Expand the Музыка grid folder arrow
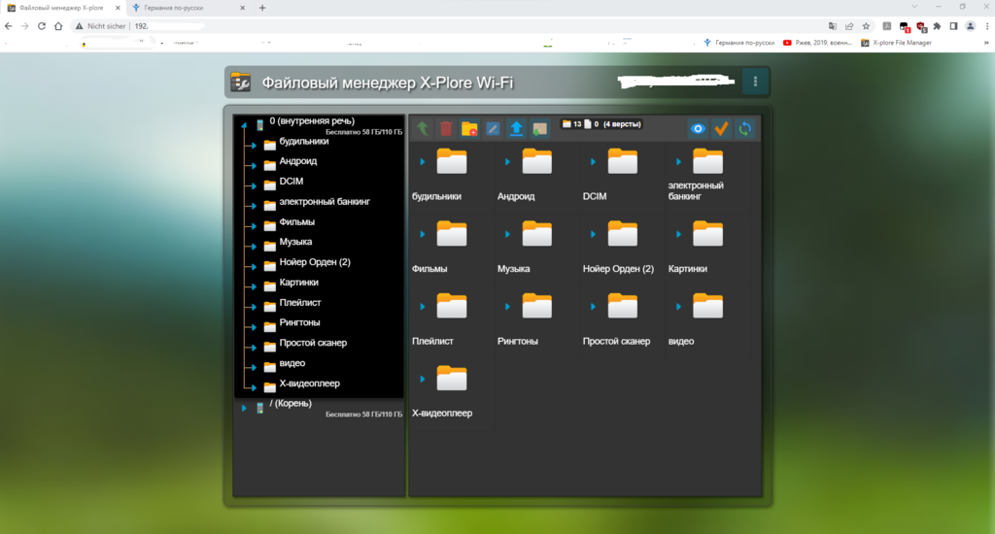 tap(507, 234)
